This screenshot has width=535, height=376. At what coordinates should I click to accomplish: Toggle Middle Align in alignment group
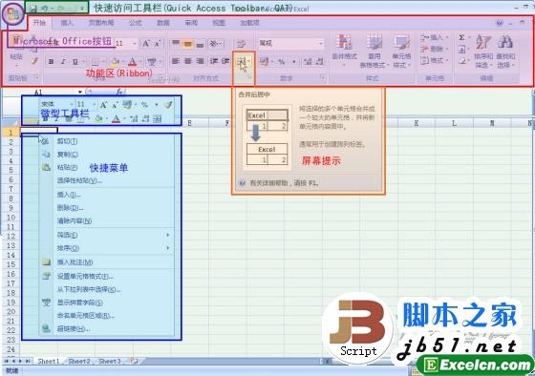point(187,43)
